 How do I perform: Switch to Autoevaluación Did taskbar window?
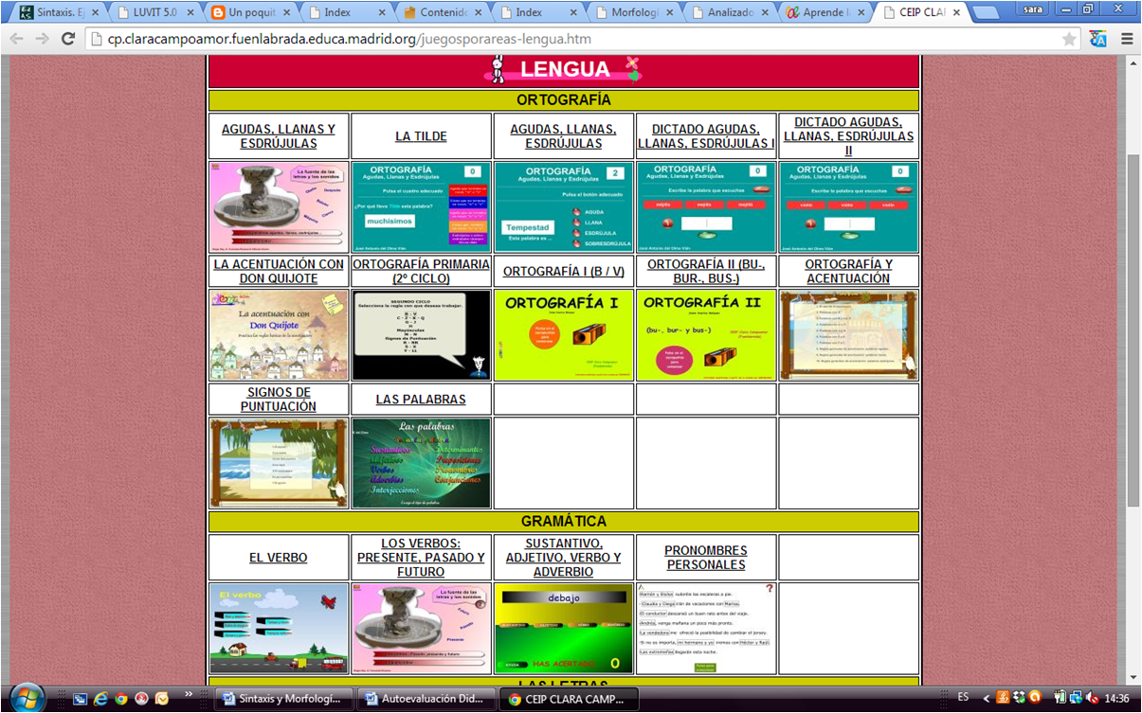(x=427, y=699)
